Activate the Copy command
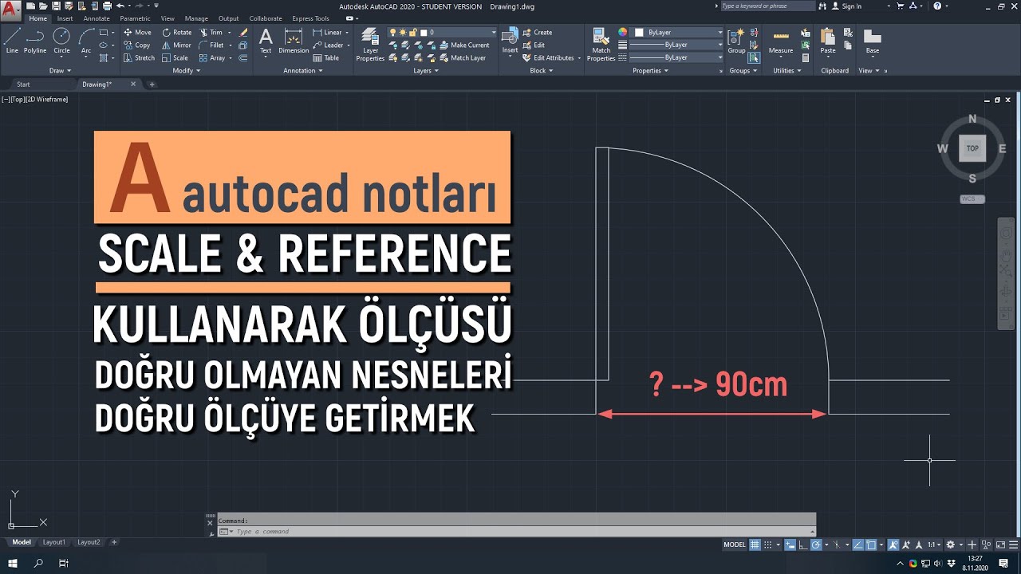This screenshot has width=1021, height=574. click(x=137, y=45)
